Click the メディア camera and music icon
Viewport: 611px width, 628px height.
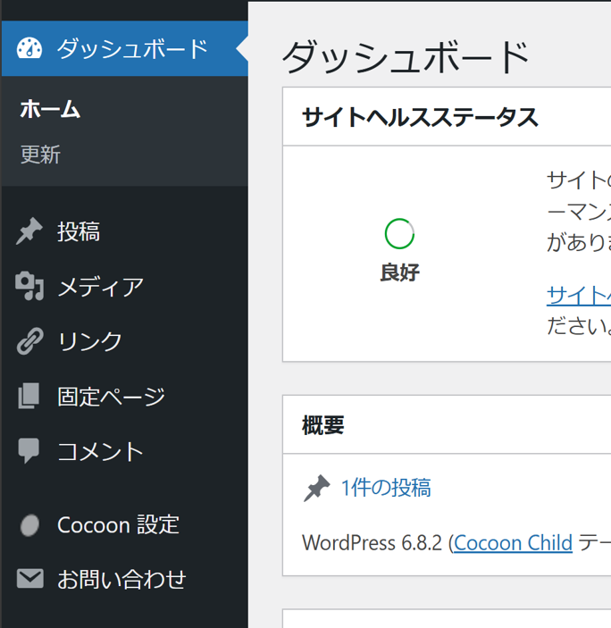pos(29,287)
